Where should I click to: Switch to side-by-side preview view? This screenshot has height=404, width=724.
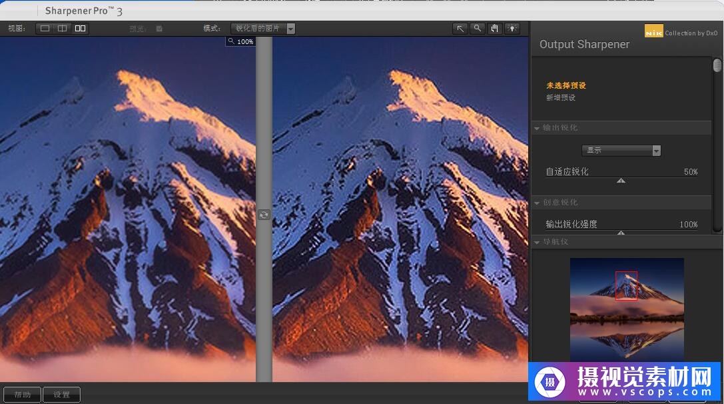(80, 29)
